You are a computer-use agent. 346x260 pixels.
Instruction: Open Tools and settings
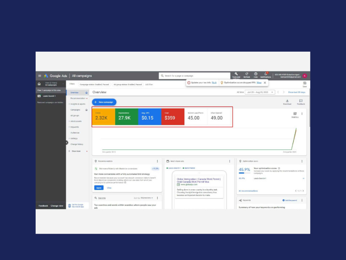[x=236, y=75]
